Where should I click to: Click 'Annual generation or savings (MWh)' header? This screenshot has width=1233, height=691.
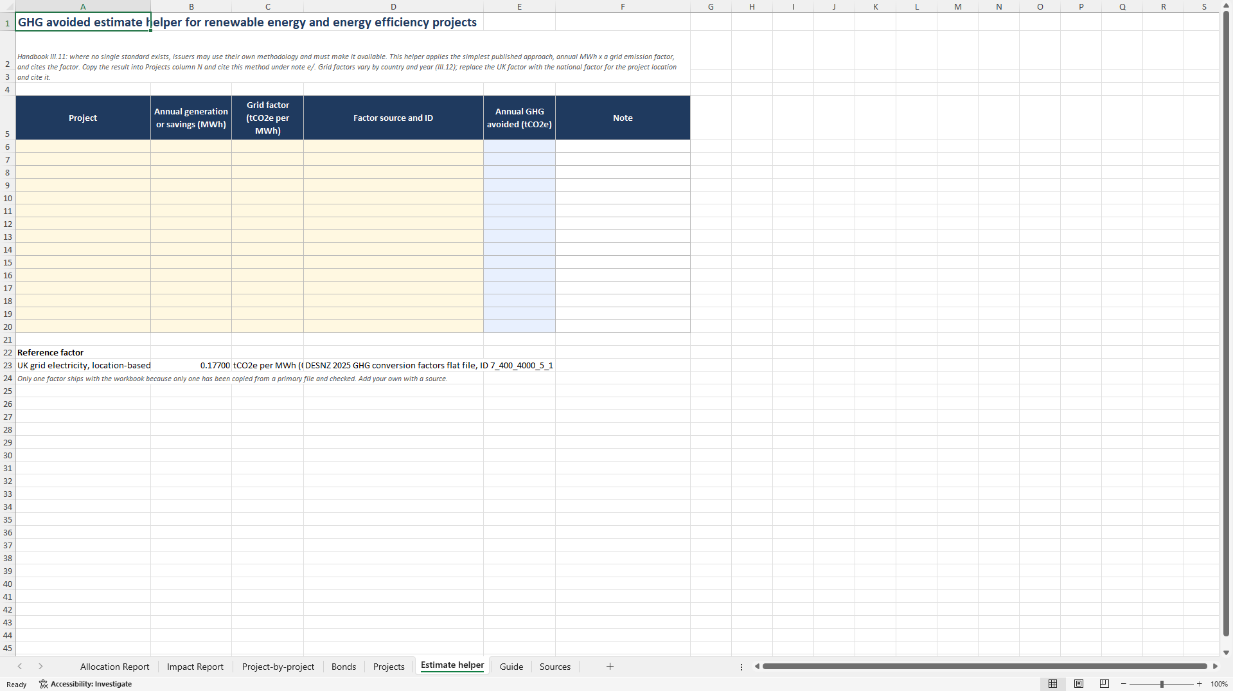point(191,118)
